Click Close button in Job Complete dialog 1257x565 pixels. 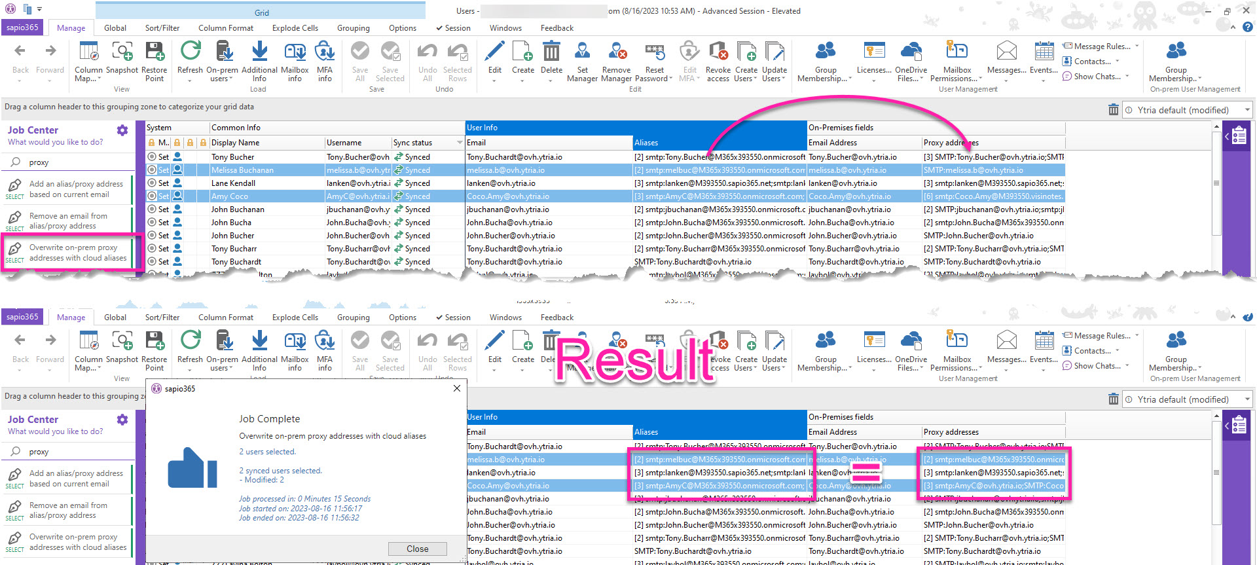[418, 549]
